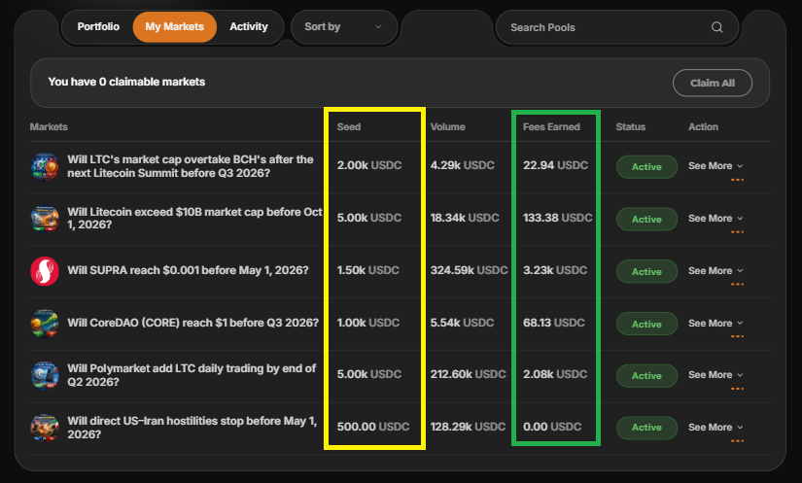
Task: Click the Status column header
Action: [631, 126]
